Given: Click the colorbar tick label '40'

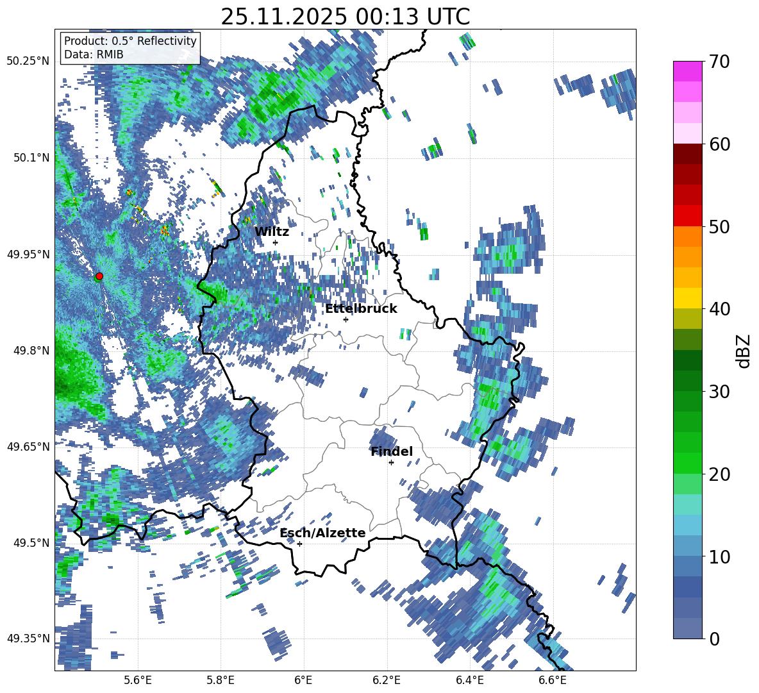Looking at the screenshot, I should point(719,309).
